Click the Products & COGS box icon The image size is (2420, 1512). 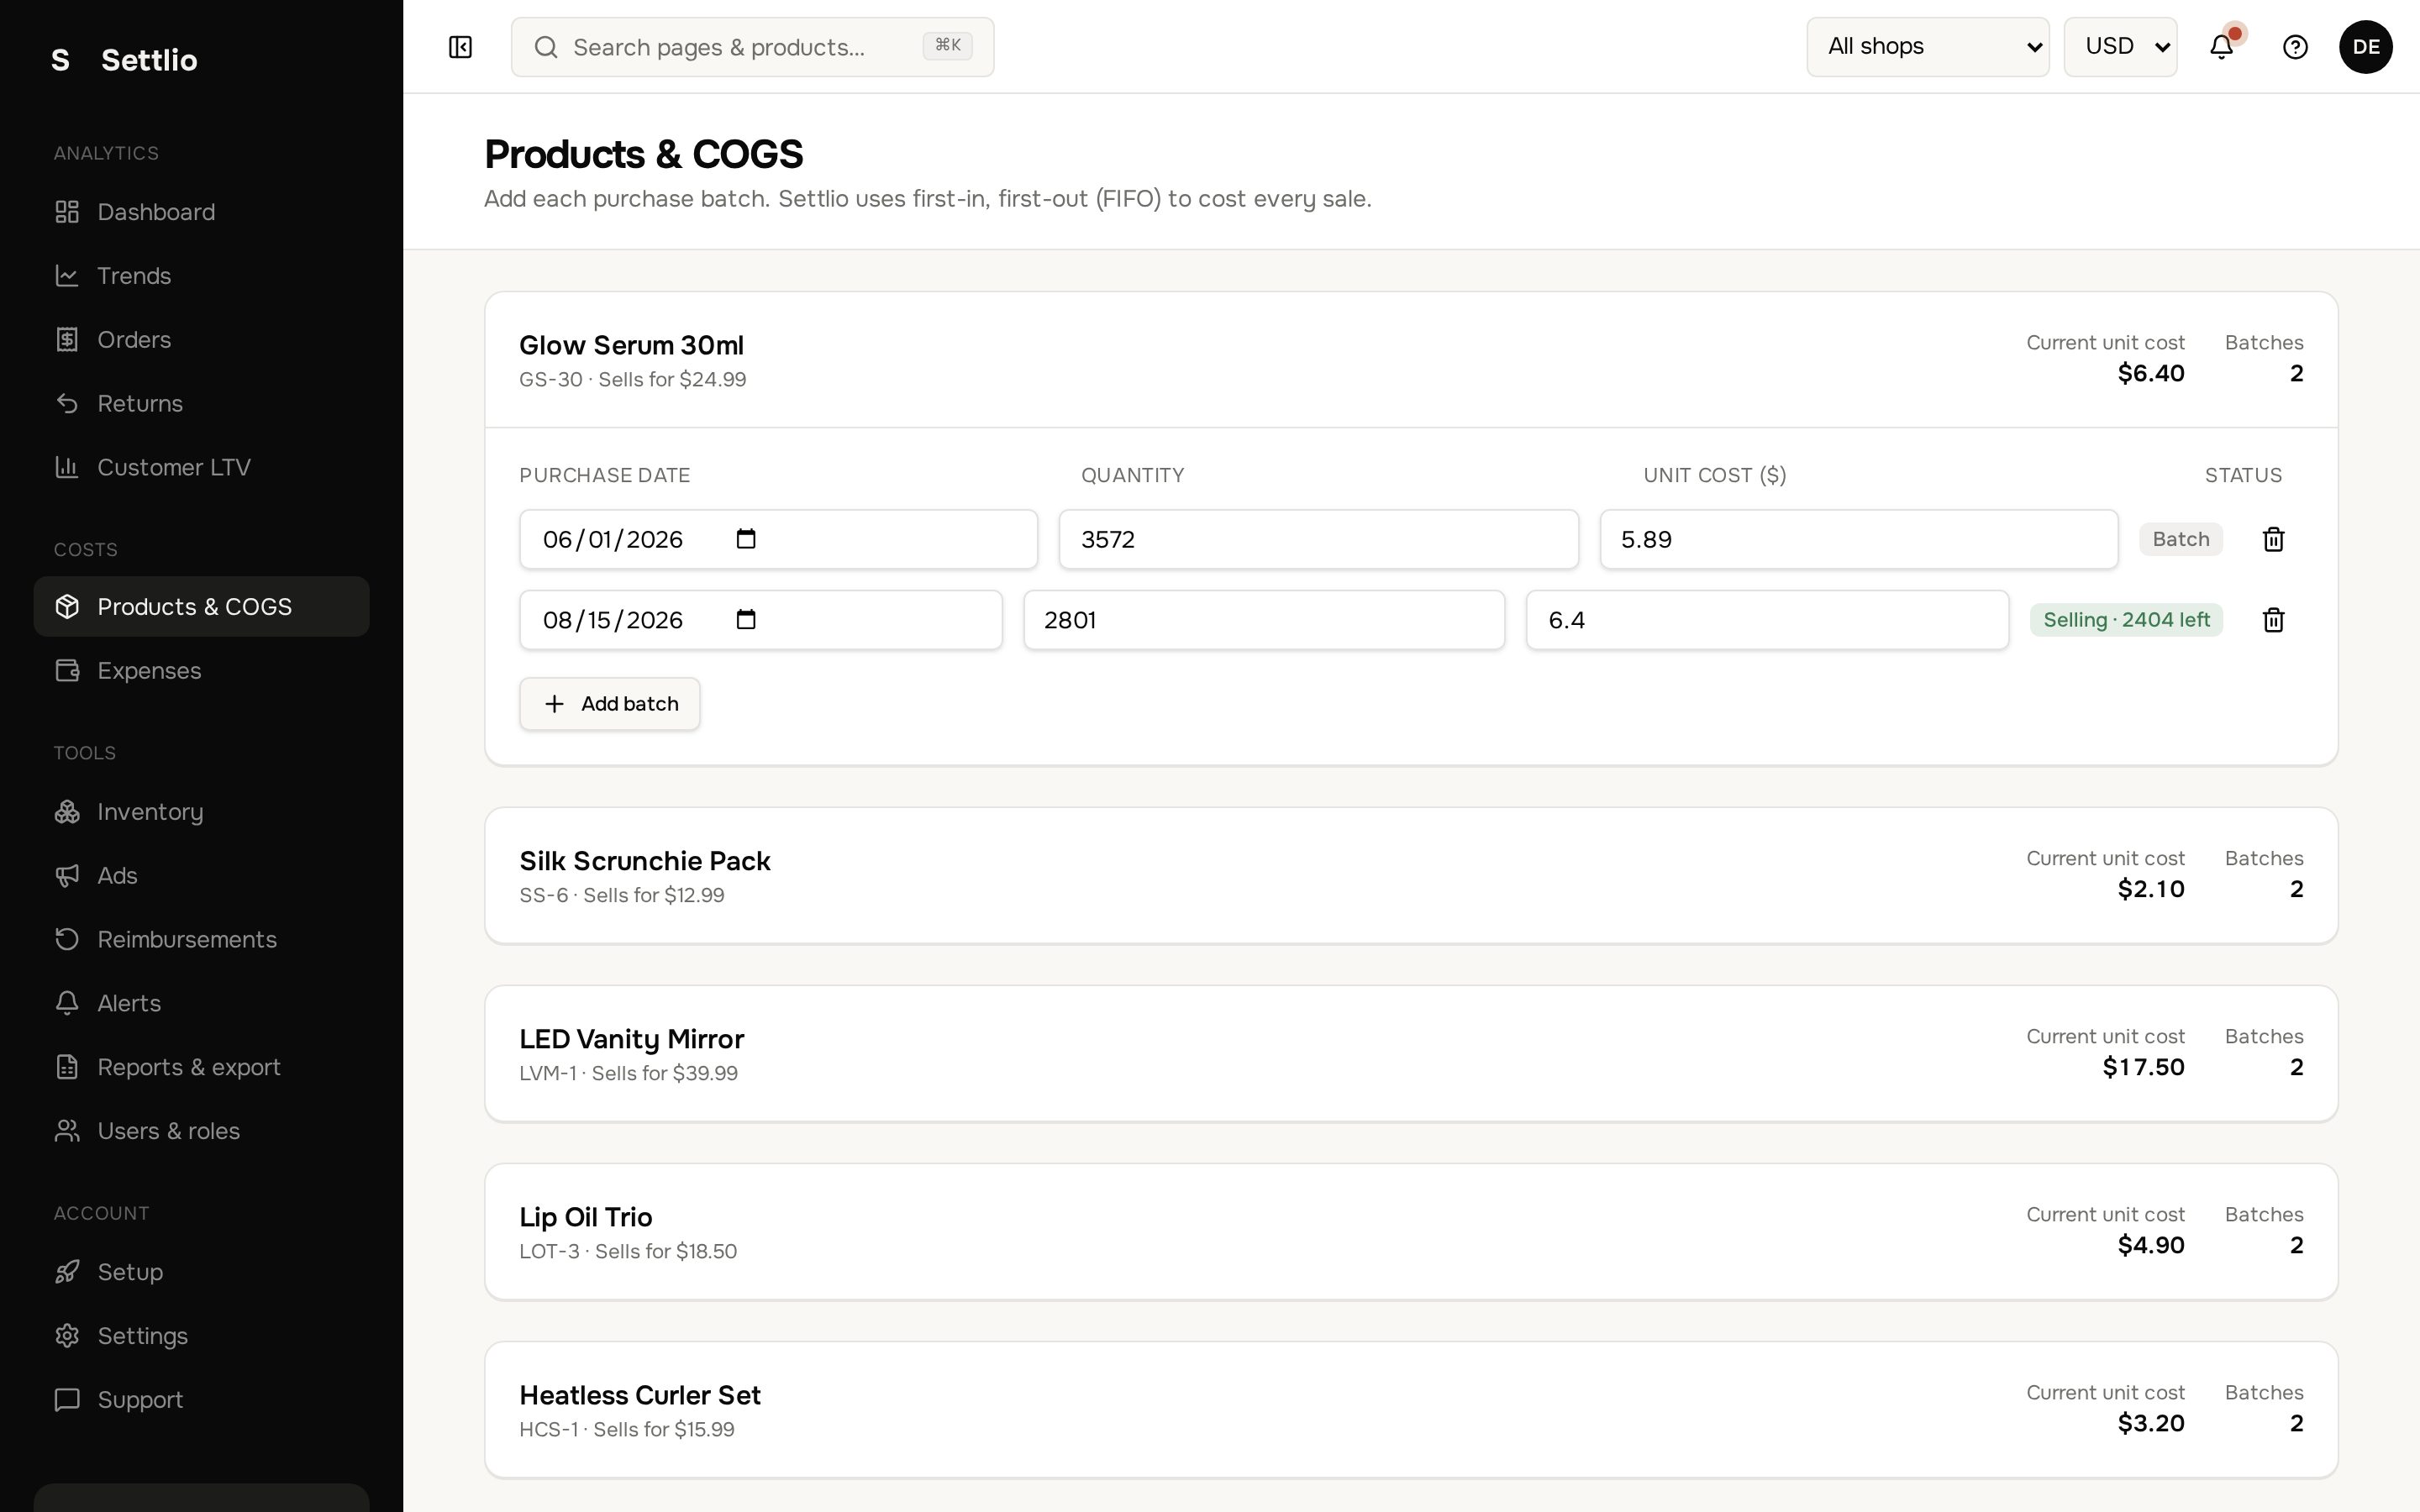[x=67, y=607]
